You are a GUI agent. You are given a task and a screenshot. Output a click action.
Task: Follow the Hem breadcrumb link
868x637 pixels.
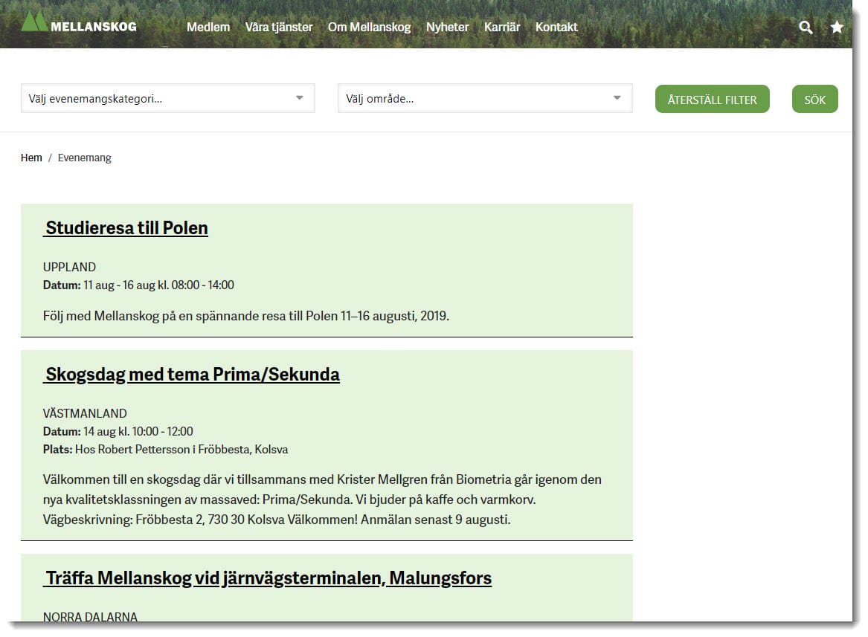tap(31, 158)
